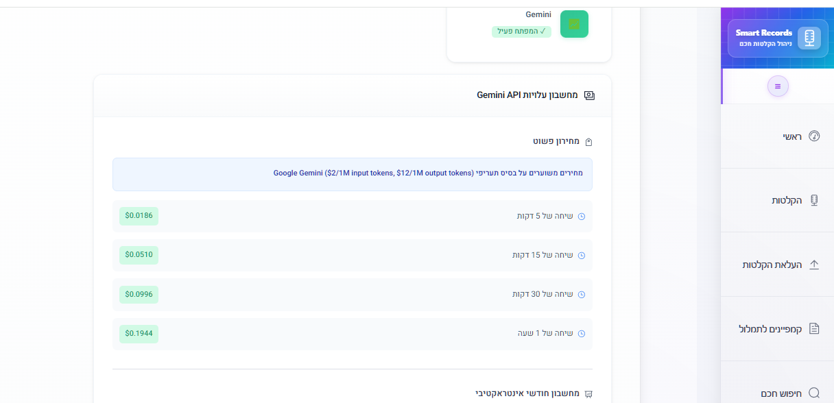834x403 pixels.
Task: Click the $0.0186 price badge
Action: (139, 216)
